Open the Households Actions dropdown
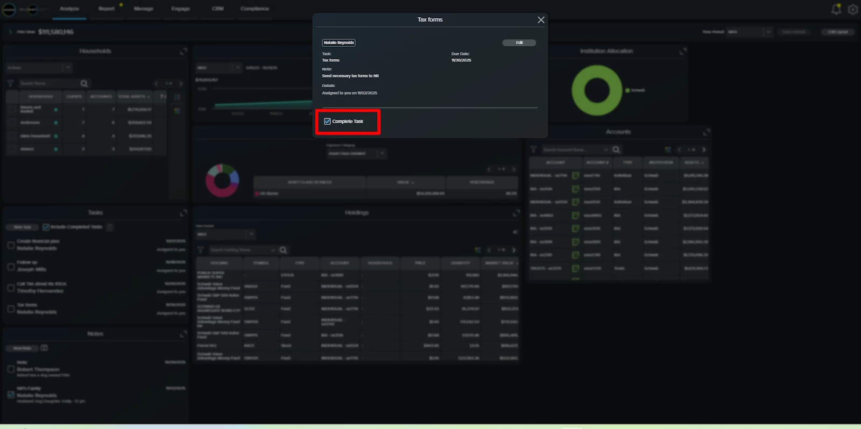861x429 pixels. pos(39,68)
